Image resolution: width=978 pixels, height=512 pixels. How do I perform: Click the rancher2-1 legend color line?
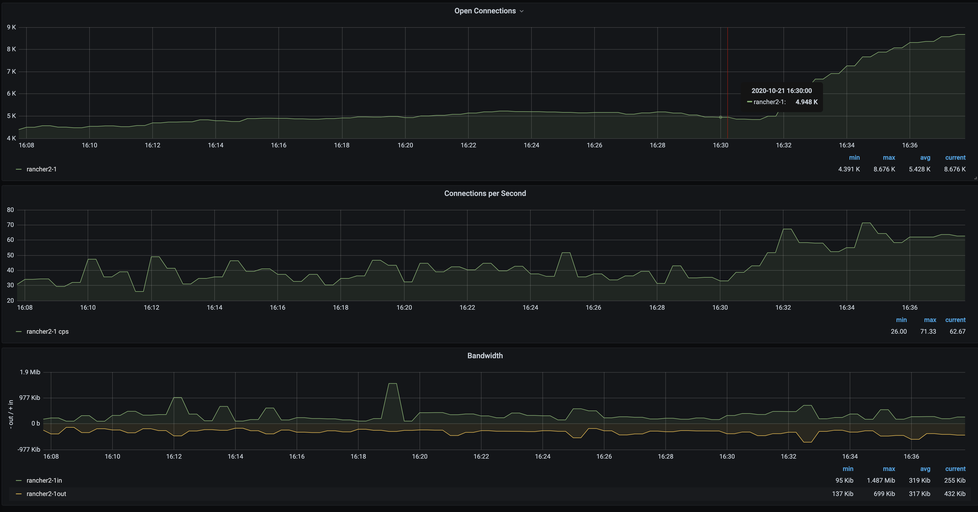point(19,169)
